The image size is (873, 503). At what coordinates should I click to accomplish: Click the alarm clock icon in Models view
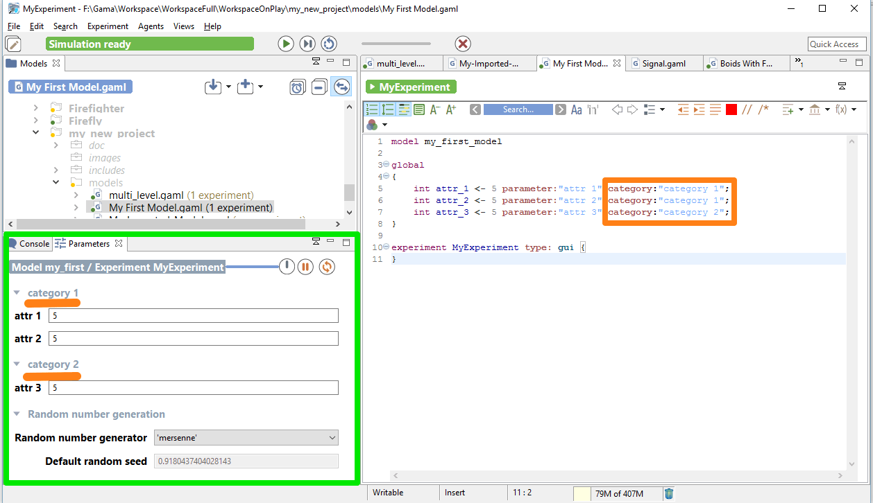(298, 87)
